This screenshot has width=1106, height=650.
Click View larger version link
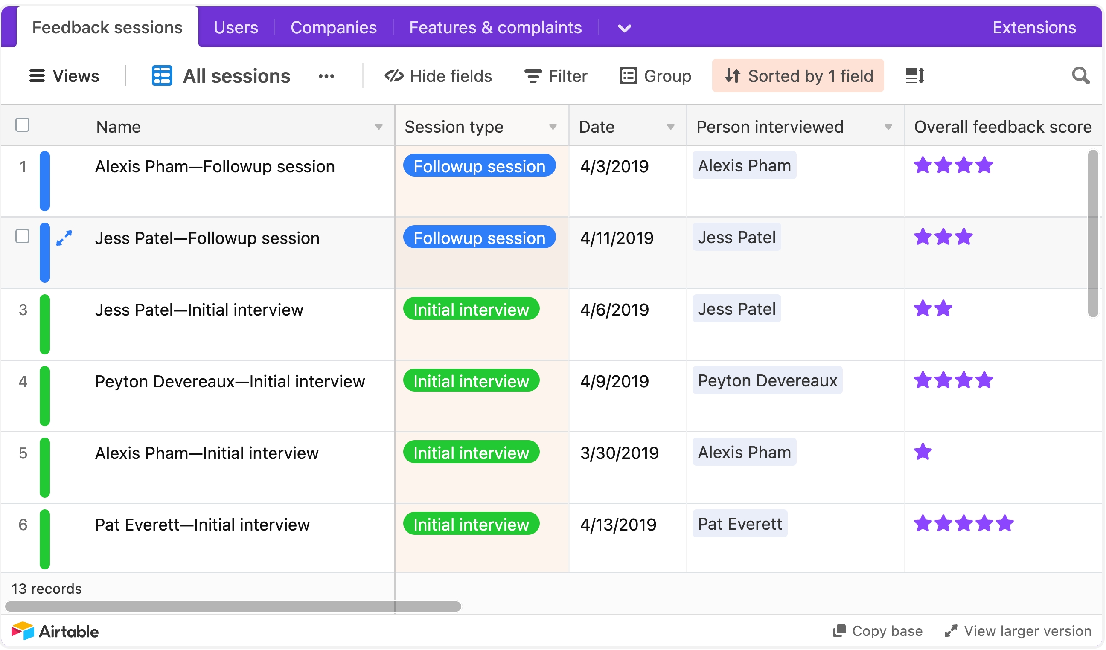[x=1019, y=631]
